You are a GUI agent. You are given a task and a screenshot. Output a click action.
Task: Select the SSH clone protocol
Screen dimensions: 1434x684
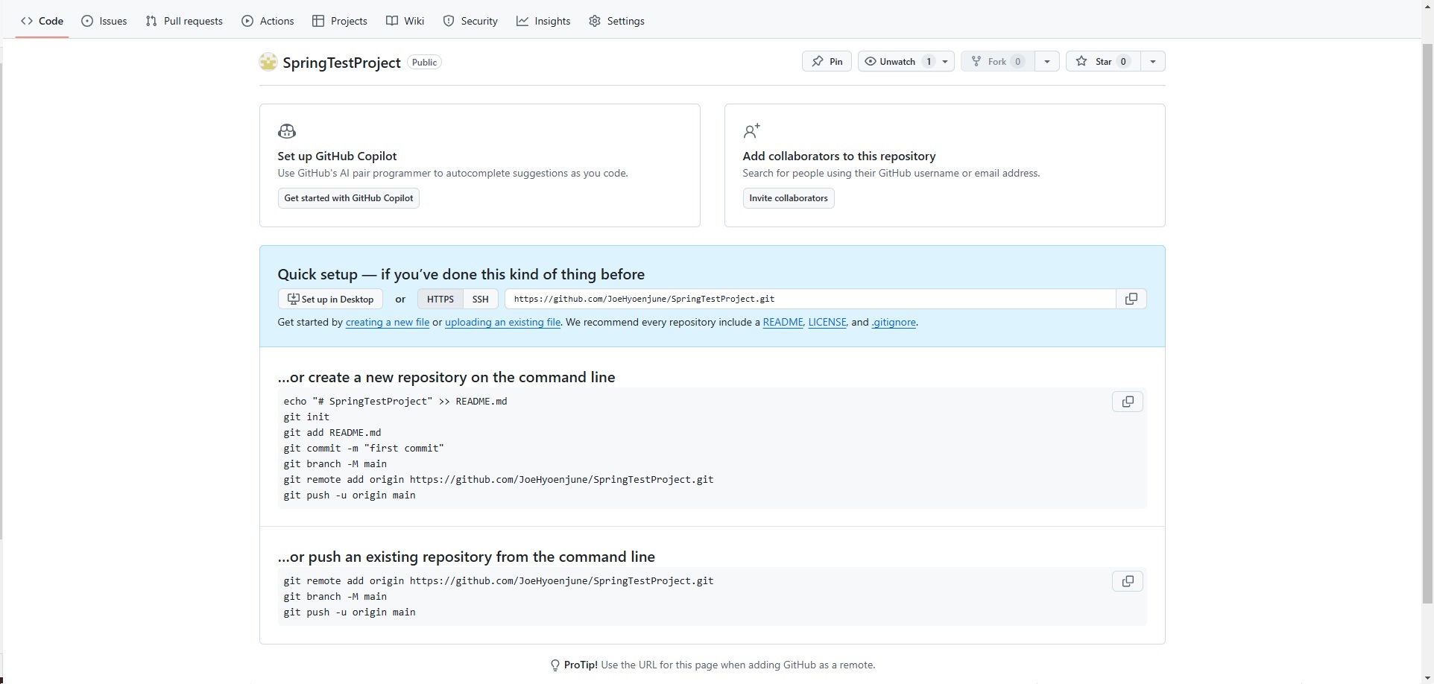pos(480,299)
